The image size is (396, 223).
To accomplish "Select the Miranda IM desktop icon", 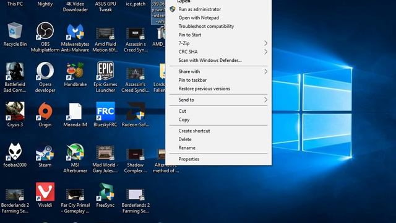I will coord(75,111).
